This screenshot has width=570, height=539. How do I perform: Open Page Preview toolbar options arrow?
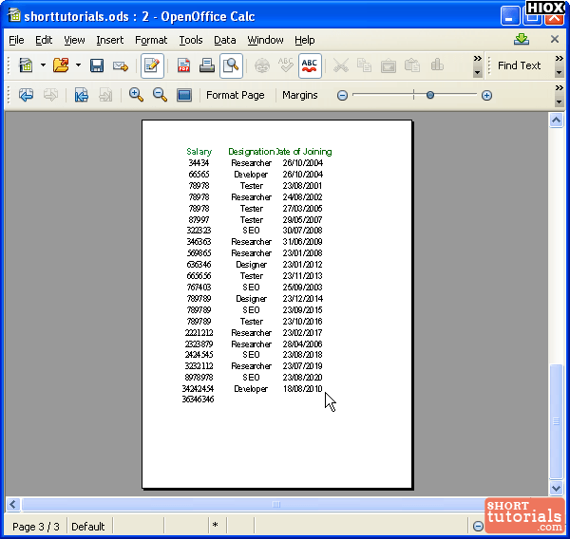[x=560, y=102]
